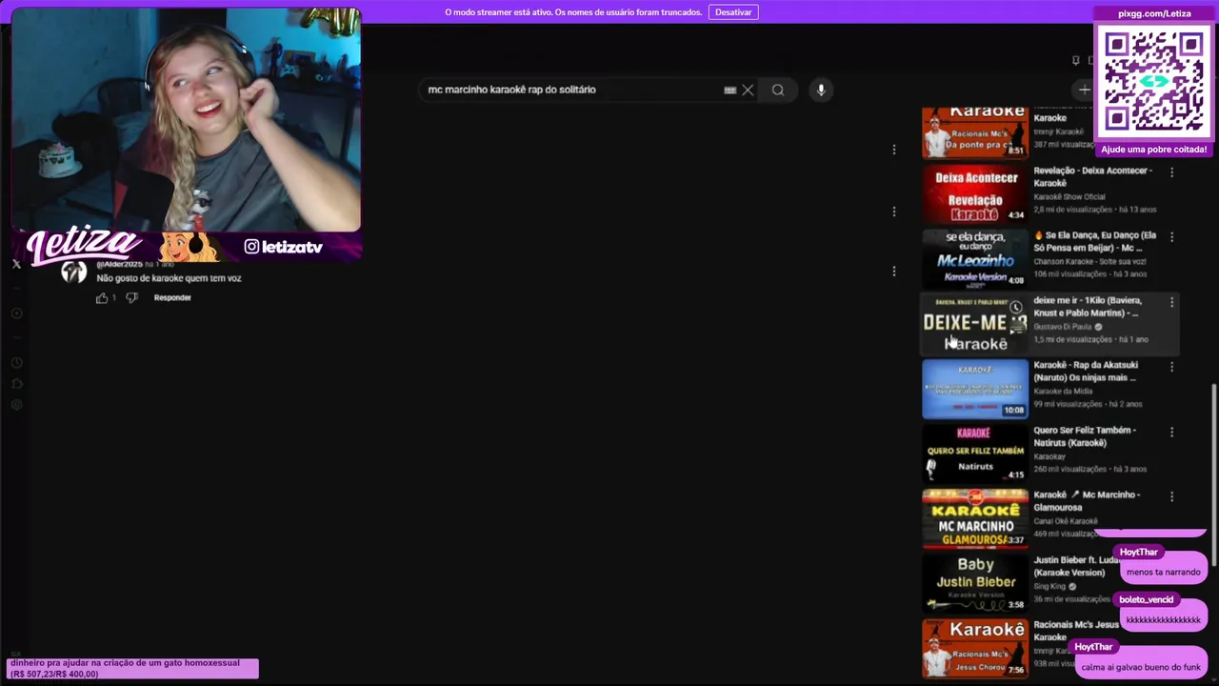Screen dimensions: 1219x686
Task: Click Responder under the karaoke comment
Action: point(172,297)
